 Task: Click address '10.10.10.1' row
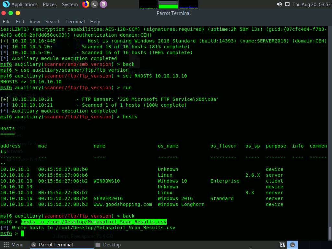15,169
